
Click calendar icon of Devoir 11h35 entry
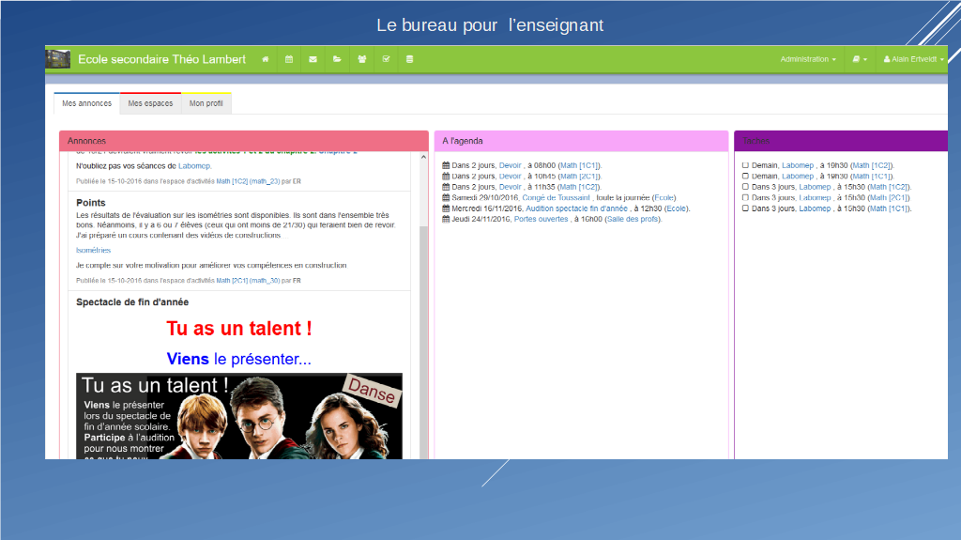tap(446, 187)
